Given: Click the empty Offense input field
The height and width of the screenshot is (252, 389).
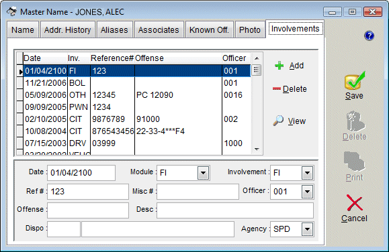Looking at the screenshot, I should (x=88, y=210).
